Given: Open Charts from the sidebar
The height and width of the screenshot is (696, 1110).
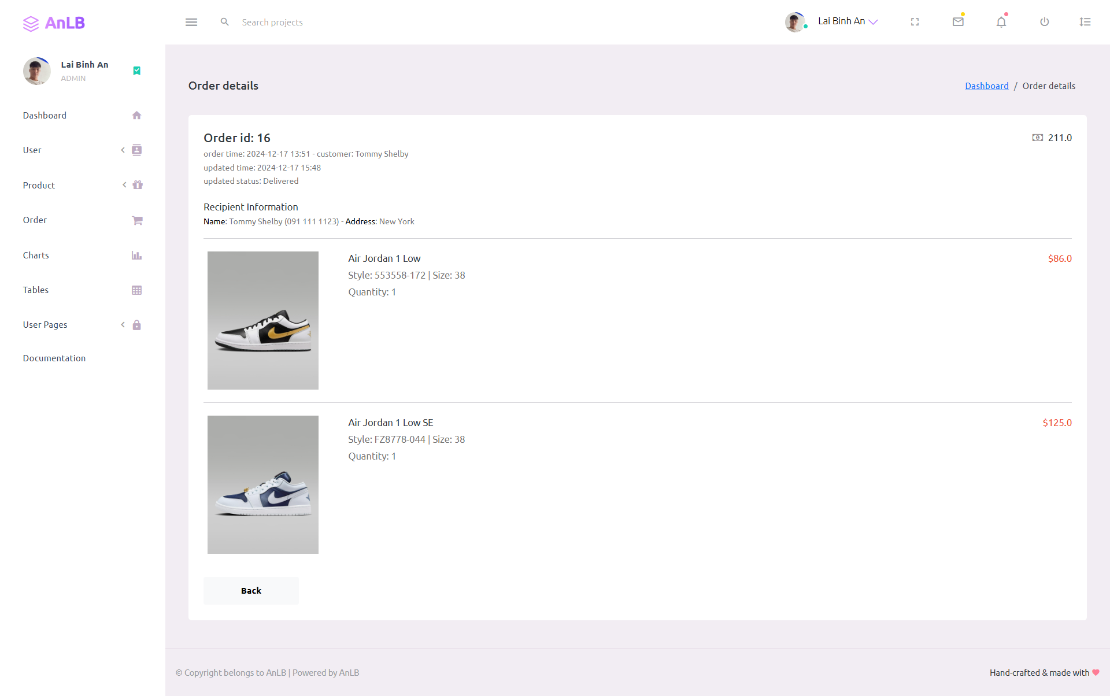Looking at the screenshot, I should pyautogui.click(x=82, y=256).
